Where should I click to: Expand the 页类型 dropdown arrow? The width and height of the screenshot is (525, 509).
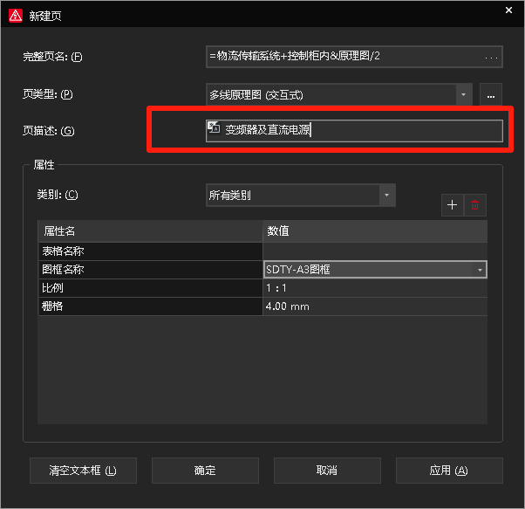point(464,95)
